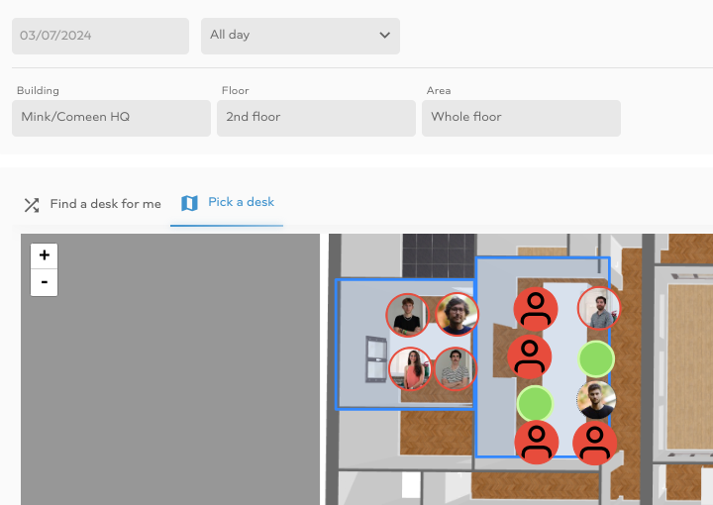Click desk photo of man with glasses and curly hair
The image size is (713, 505).
click(457, 315)
